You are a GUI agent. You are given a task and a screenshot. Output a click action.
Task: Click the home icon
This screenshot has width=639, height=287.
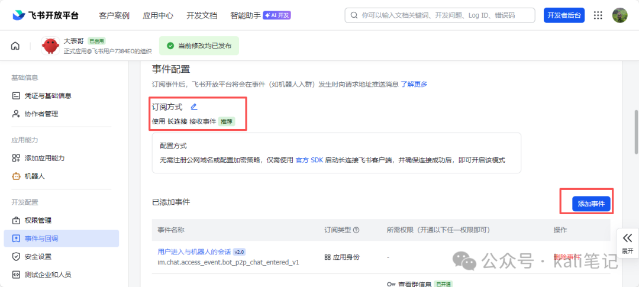coord(15,46)
